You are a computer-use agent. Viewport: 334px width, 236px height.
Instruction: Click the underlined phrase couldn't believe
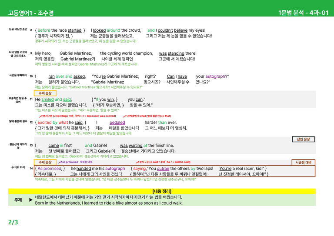[173, 30]
